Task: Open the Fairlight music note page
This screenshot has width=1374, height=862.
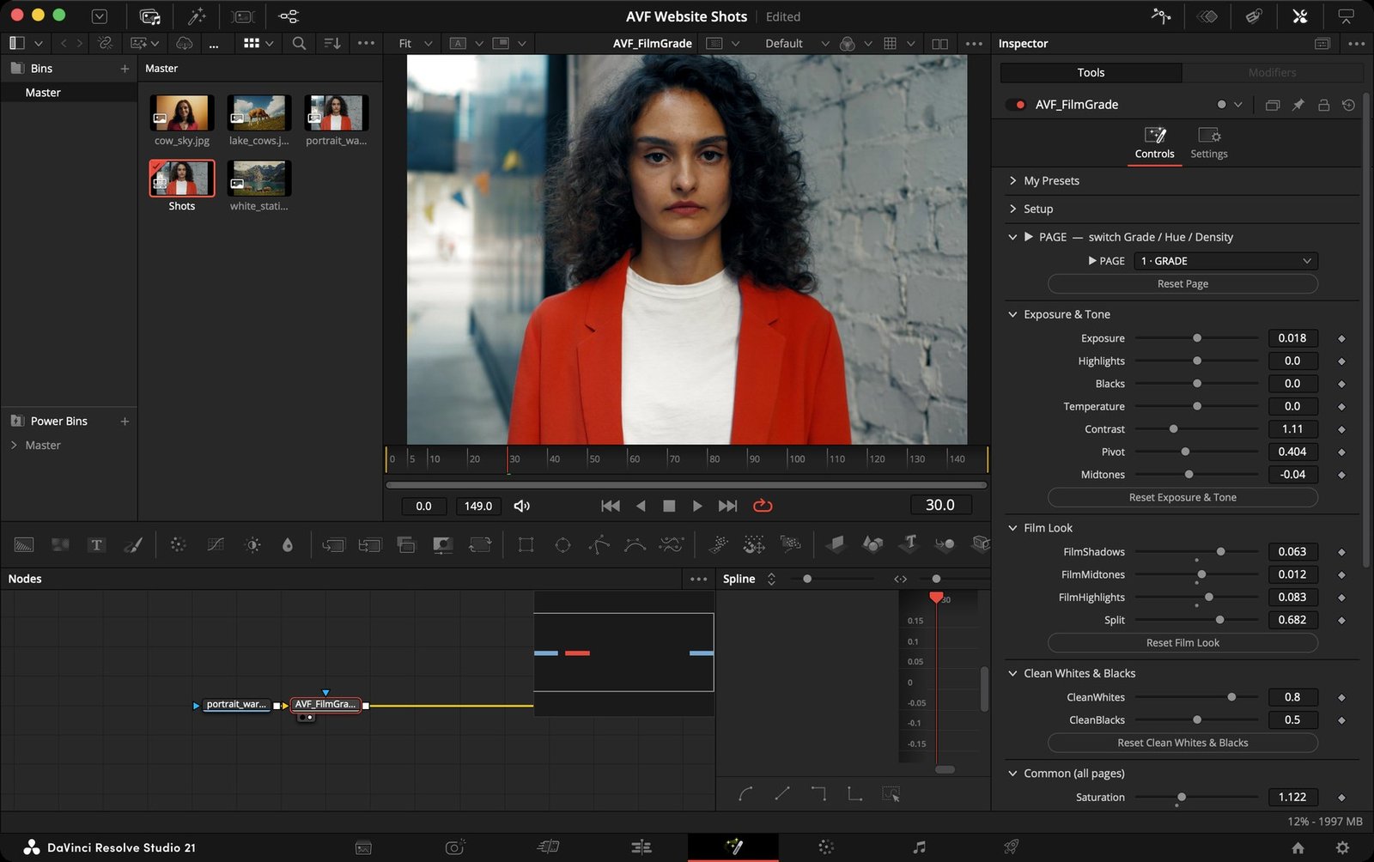Action: pyautogui.click(x=919, y=847)
